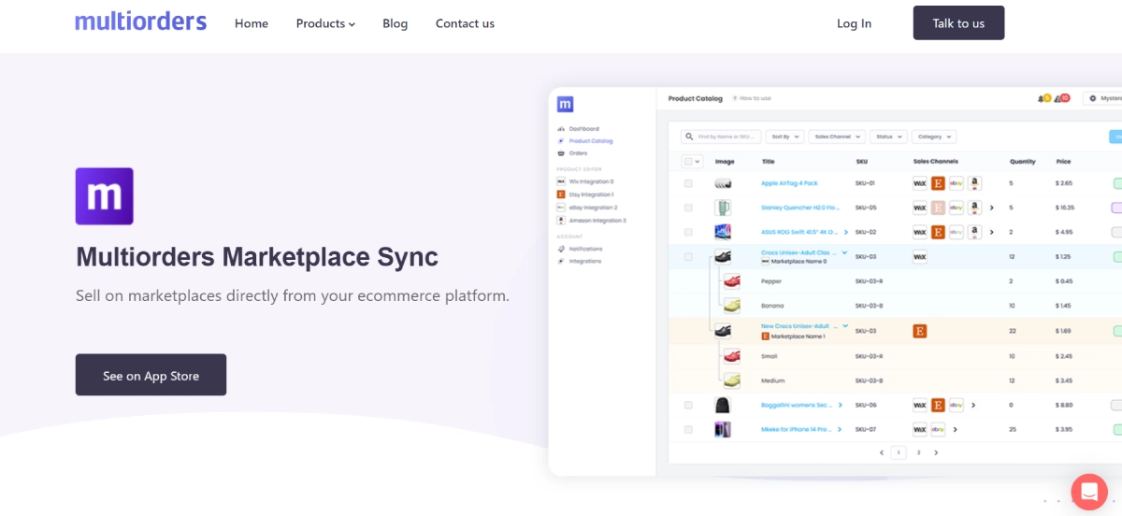This screenshot has width=1122, height=516.
Task: Click the eBay icon on Mkeke iPhone row
Action: [938, 430]
